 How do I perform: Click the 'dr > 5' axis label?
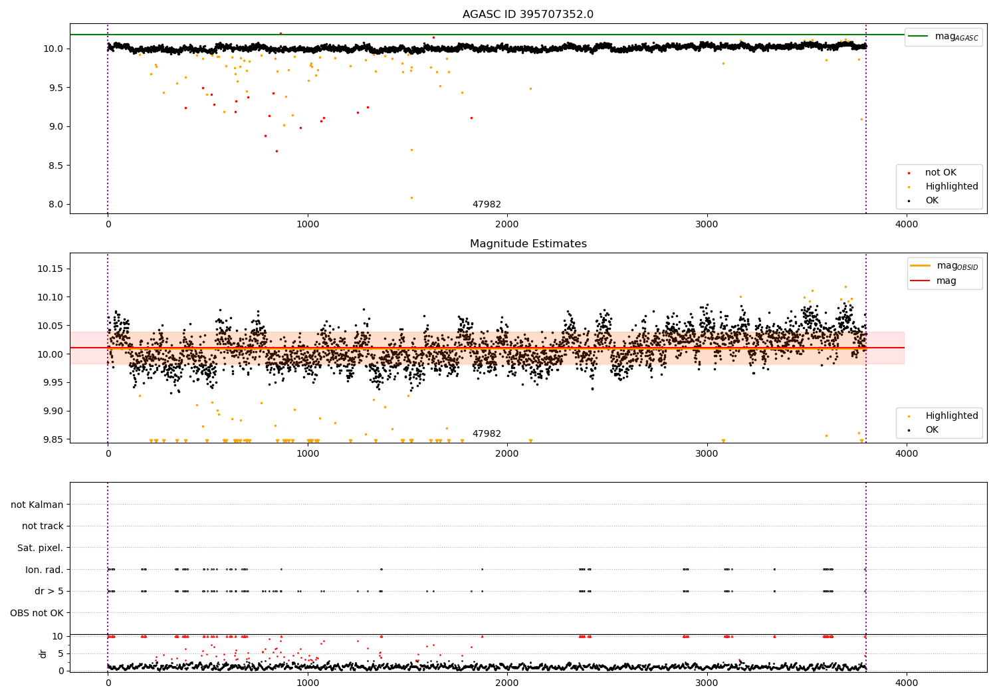49,591
